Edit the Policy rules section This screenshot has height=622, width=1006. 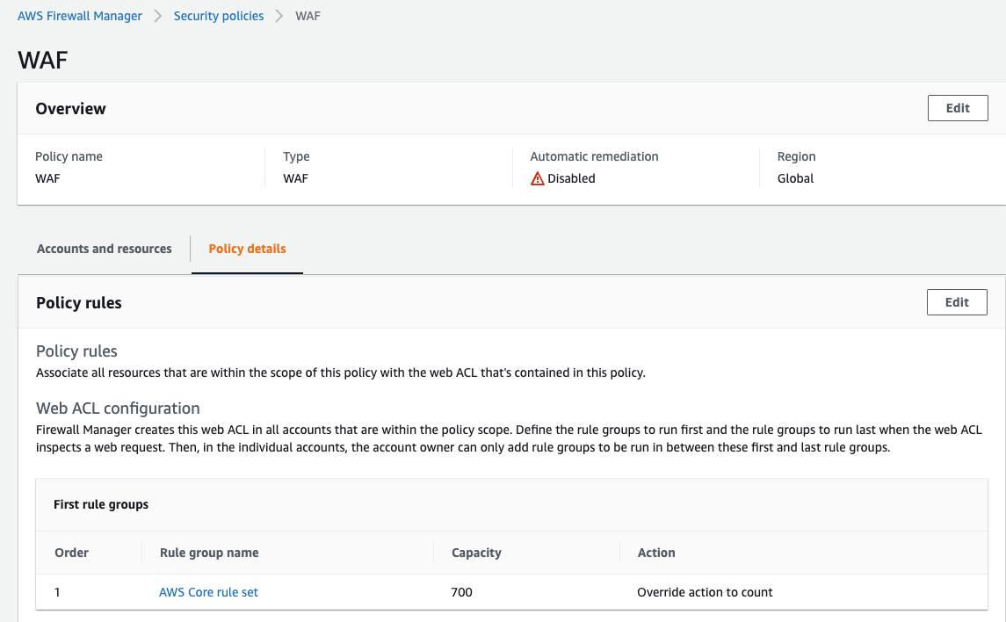click(x=957, y=302)
